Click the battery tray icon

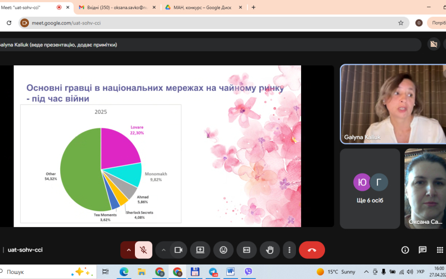(x=392, y=272)
